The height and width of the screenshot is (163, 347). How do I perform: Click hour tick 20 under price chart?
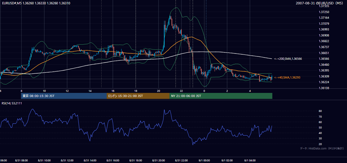point(159,91)
